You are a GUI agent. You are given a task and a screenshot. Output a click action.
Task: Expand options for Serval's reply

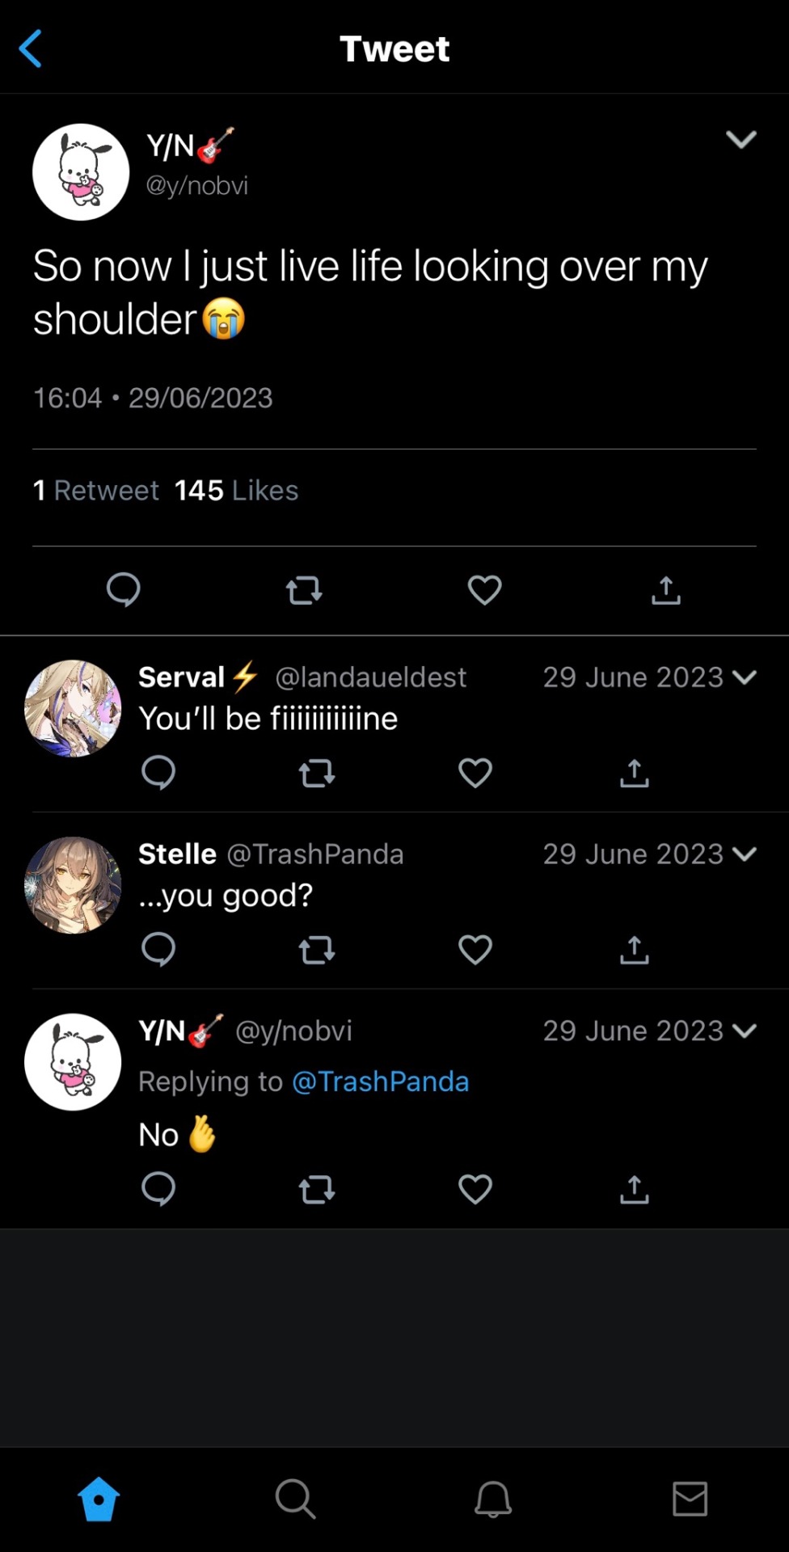point(744,677)
